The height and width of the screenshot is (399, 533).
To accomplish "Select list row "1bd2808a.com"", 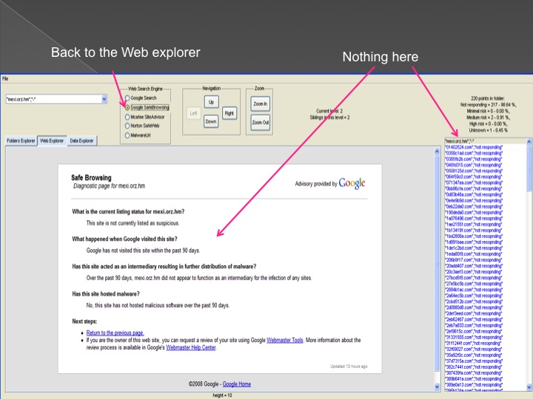I will pyautogui.click(x=486, y=236).
